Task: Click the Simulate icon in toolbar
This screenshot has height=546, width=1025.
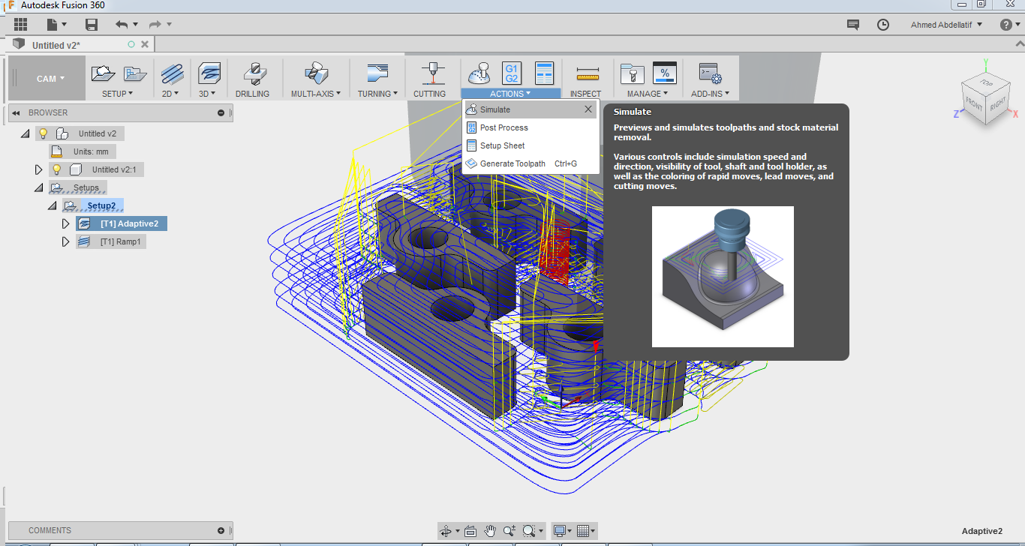Action: pos(479,73)
